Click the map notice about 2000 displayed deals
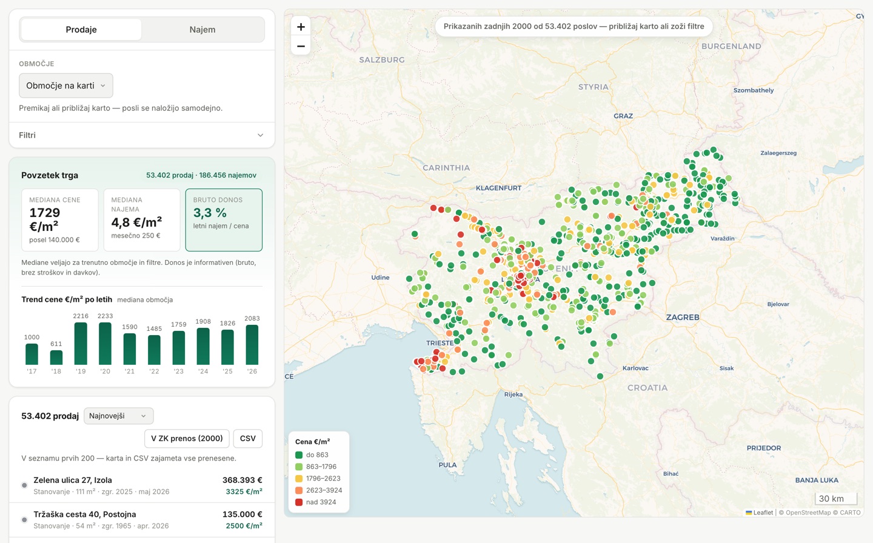The image size is (873, 543). coord(574,27)
